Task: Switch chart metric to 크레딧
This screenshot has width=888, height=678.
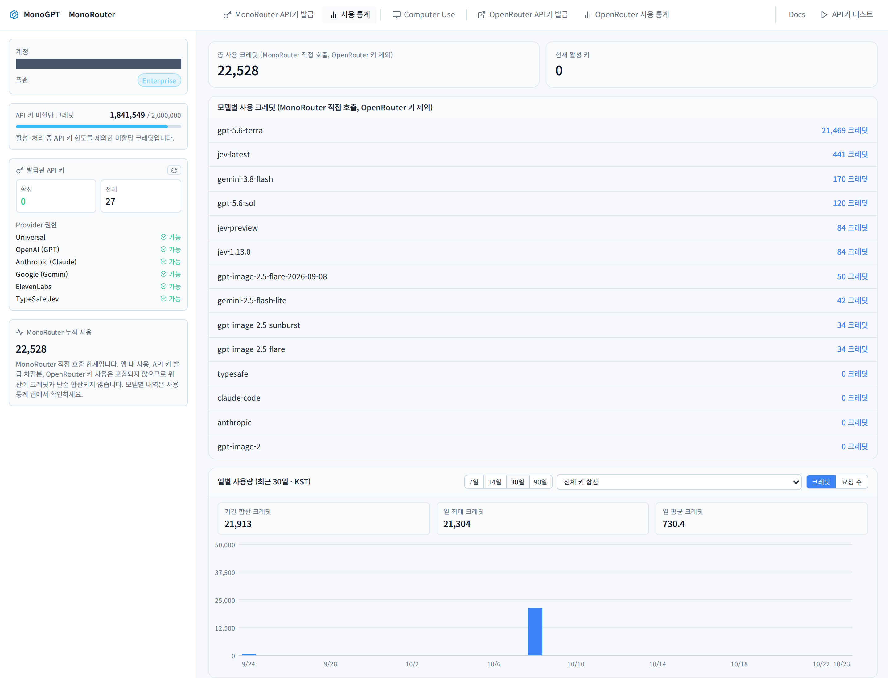Action: (x=820, y=482)
